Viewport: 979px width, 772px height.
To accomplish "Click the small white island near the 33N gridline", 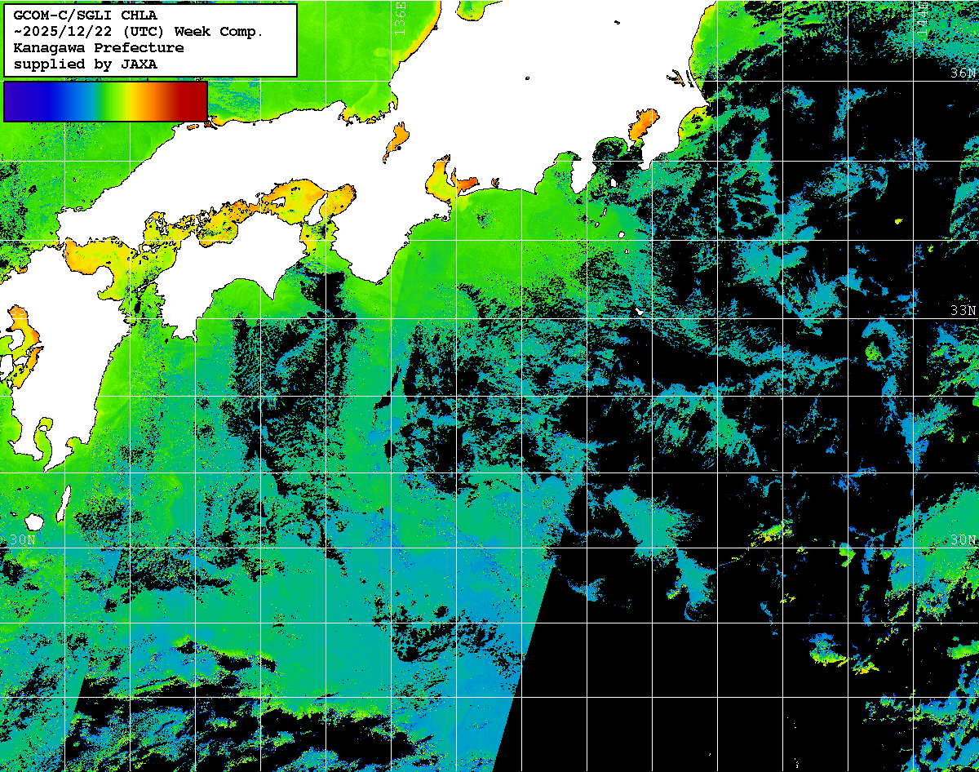I will tap(640, 311).
